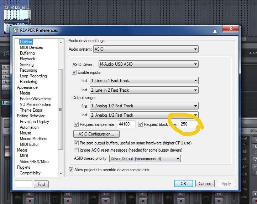This screenshot has width=257, height=204.
Task: Open ASIO Configuration dialog
Action: 96,134
